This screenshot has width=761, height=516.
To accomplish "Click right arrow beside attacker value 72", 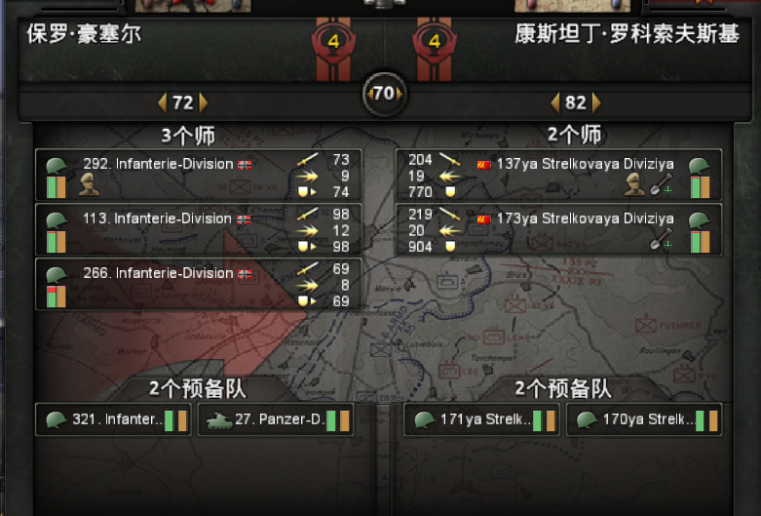I will [x=204, y=103].
